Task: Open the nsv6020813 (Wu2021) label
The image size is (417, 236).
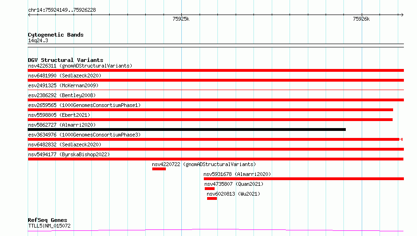Action: [x=233, y=194]
